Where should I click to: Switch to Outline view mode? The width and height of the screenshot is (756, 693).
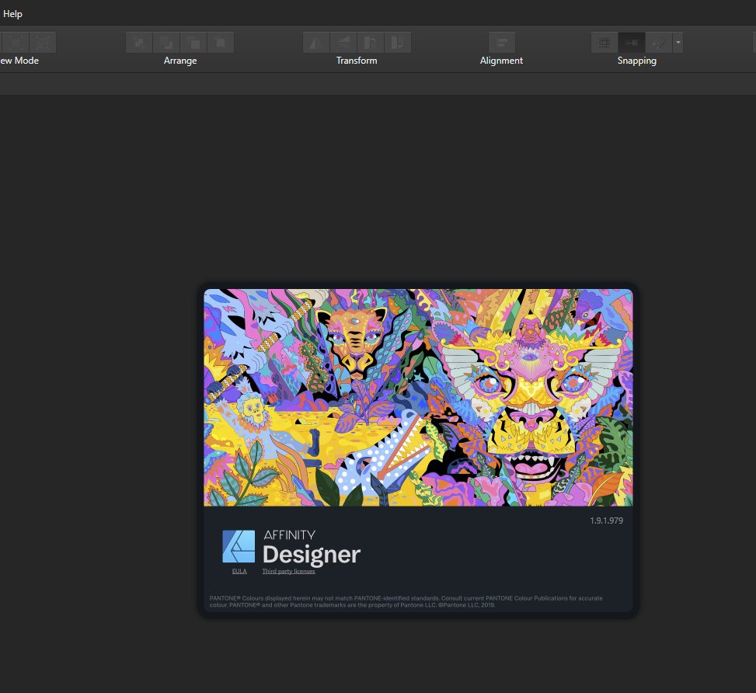pyautogui.click(x=43, y=42)
